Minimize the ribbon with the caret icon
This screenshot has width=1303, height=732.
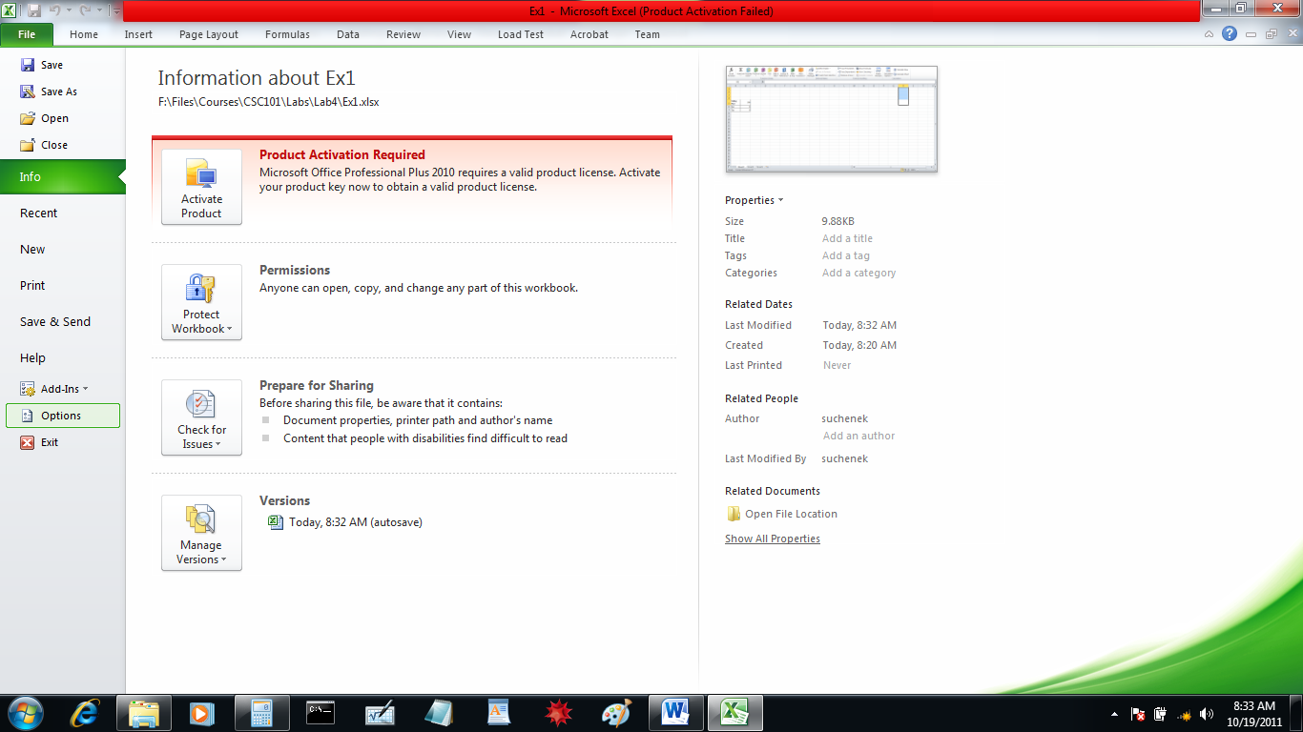click(1210, 34)
